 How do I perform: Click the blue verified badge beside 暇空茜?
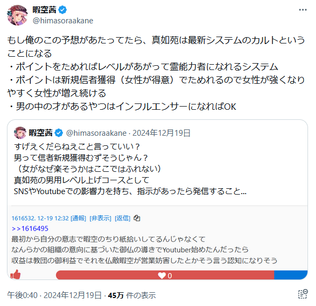pos(62,10)
